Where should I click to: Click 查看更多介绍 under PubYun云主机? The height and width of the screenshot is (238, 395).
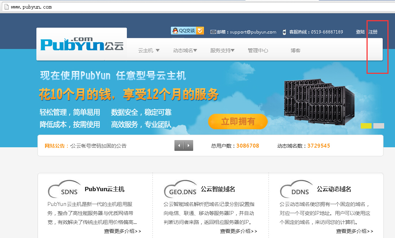pos(123,231)
